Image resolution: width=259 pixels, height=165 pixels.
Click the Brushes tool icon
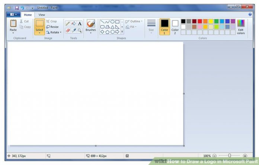click(90, 24)
